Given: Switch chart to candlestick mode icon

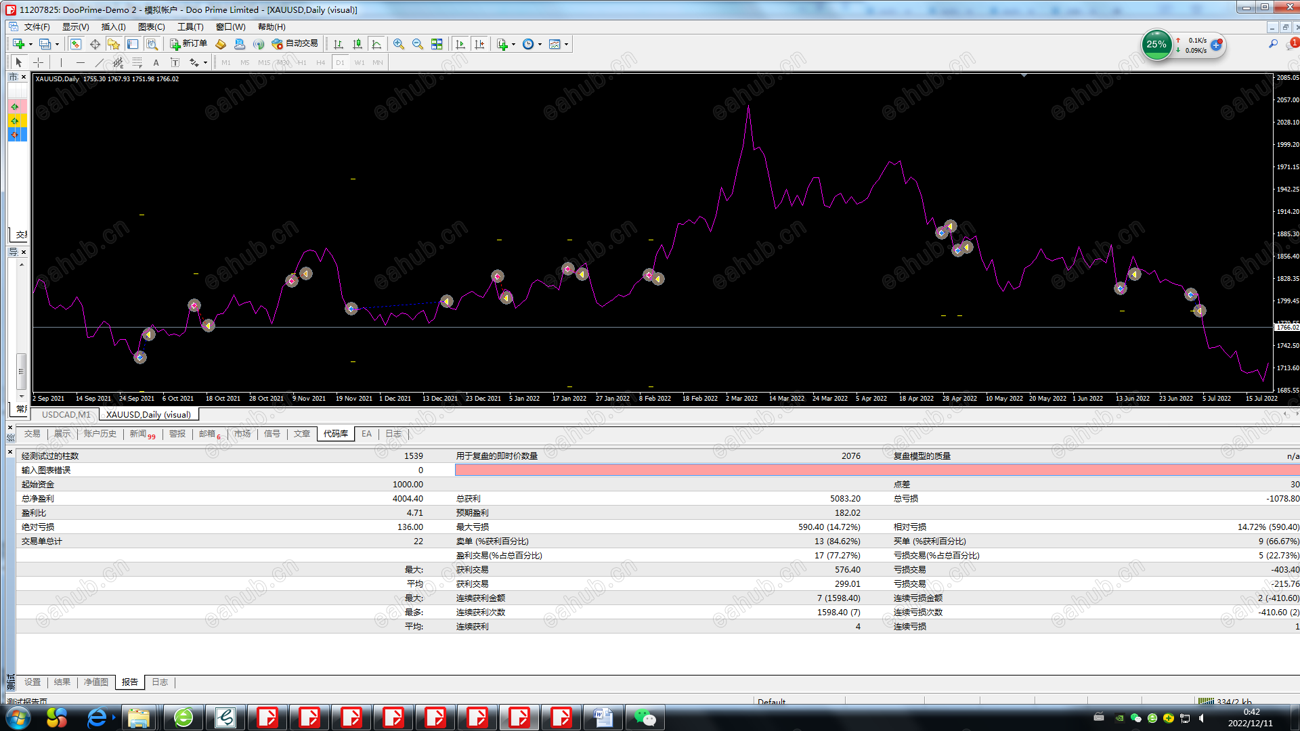Looking at the screenshot, I should (357, 44).
